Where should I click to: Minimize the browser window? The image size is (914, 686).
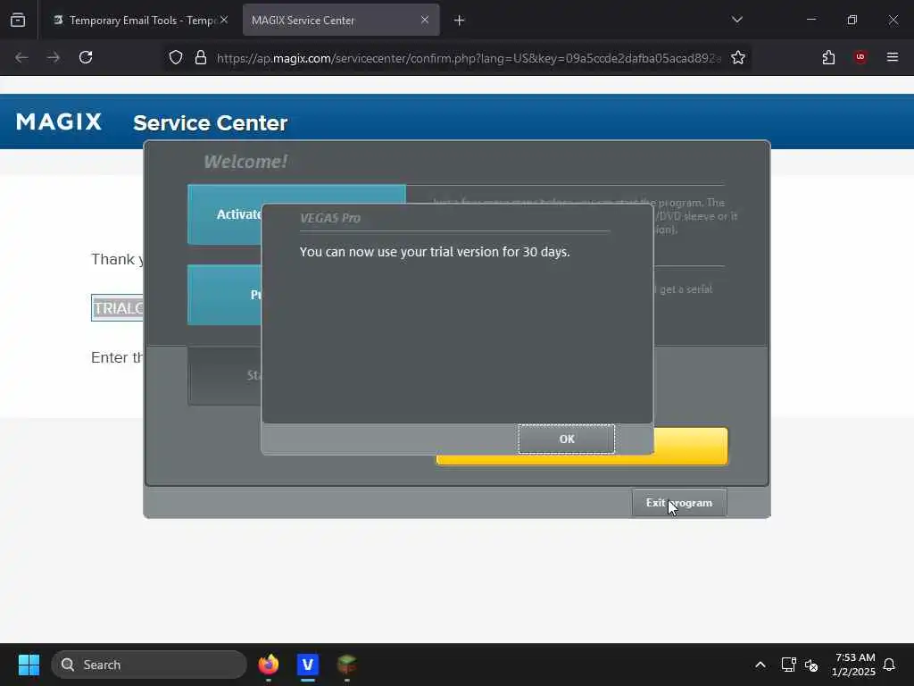tap(810, 20)
